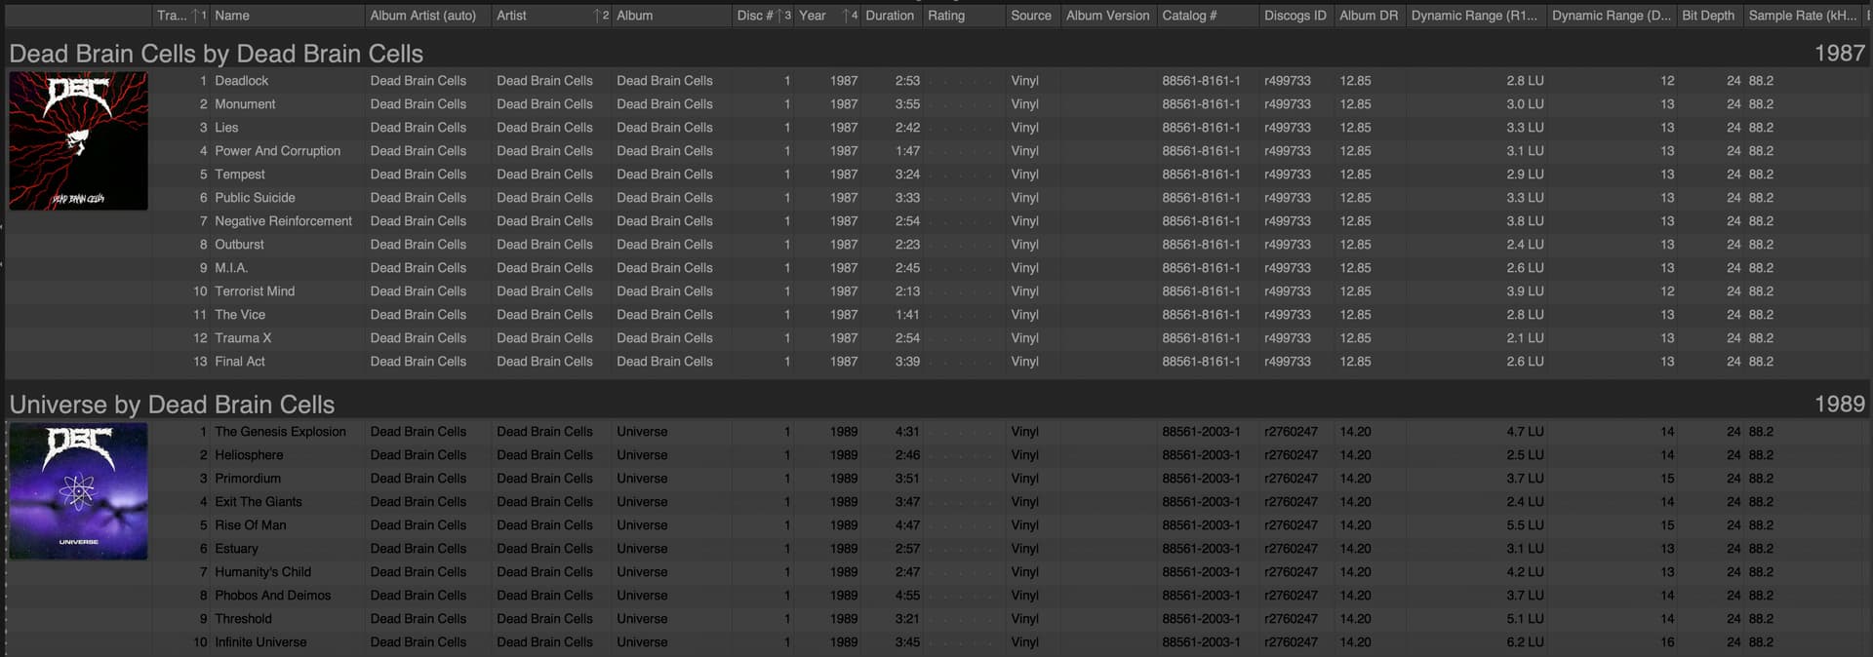Select the Dead Brain Cells album cover thumbnail

(79, 141)
